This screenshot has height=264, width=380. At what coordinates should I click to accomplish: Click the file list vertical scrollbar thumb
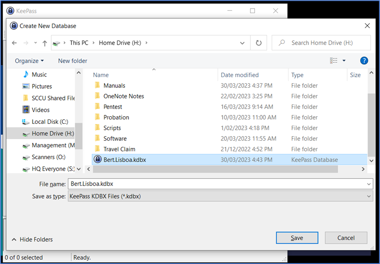coord(371,125)
